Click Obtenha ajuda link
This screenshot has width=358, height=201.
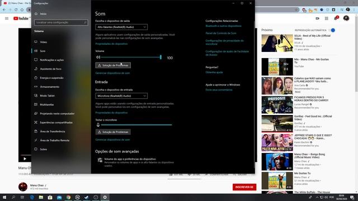(214, 72)
